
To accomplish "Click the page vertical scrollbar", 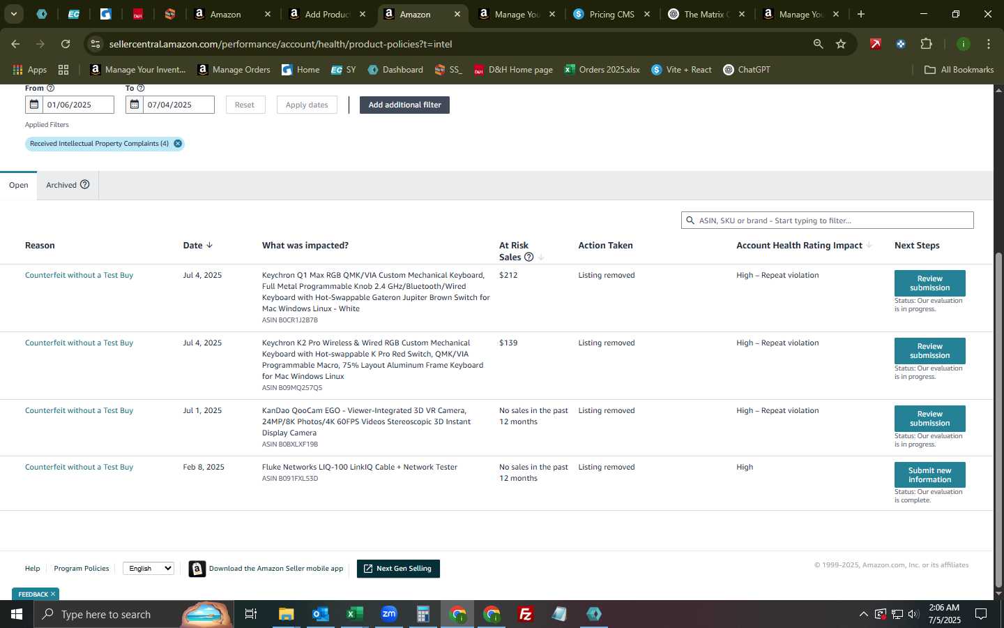I will [x=998, y=419].
